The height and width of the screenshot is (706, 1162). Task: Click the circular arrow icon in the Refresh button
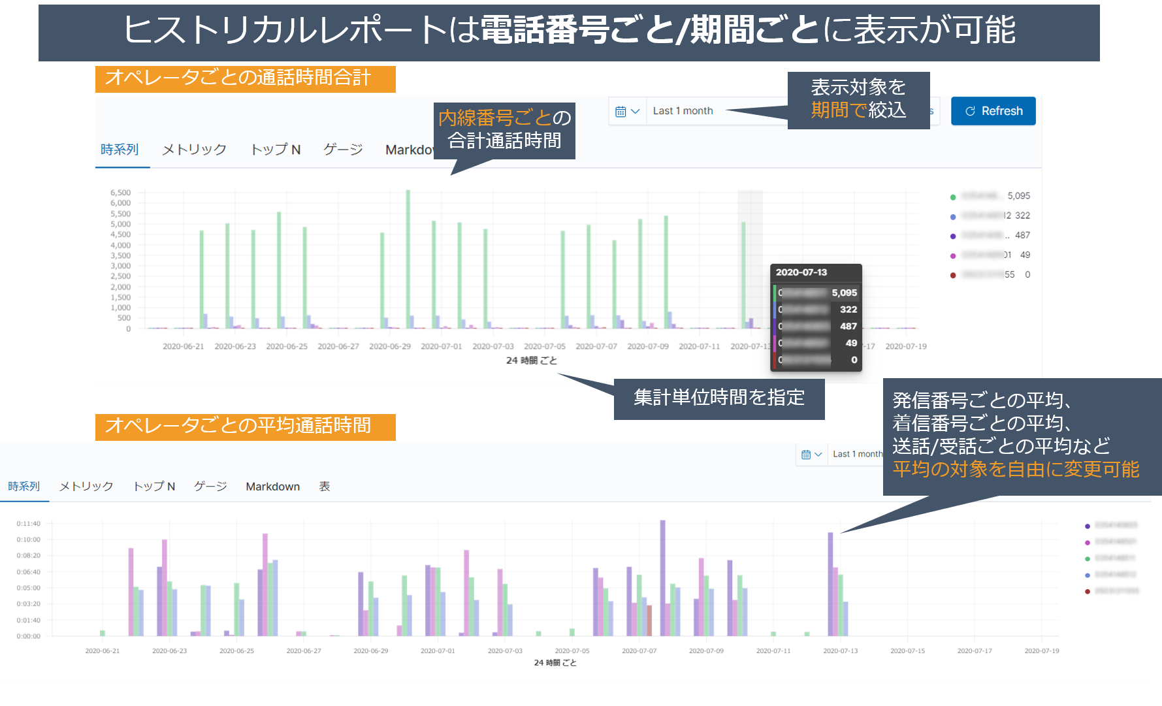pyautogui.click(x=970, y=112)
